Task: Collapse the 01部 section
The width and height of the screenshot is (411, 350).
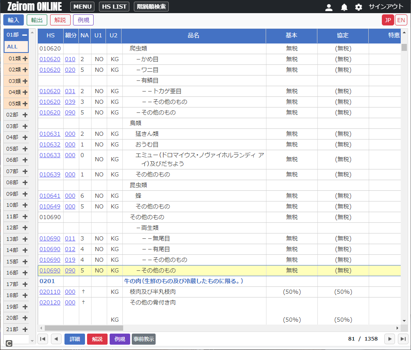Action: click(x=25, y=35)
